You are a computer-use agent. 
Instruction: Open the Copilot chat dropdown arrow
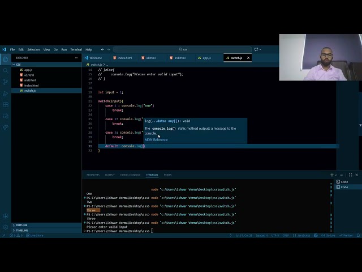[x=260, y=49]
